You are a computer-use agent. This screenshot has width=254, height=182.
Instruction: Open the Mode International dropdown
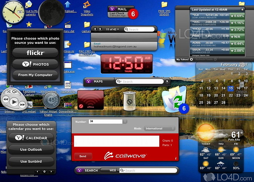pos(160,128)
